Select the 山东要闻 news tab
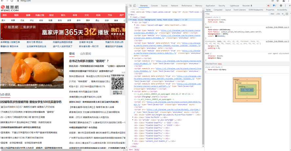Screen dimensions: 291x151 click(x=85, y=54)
